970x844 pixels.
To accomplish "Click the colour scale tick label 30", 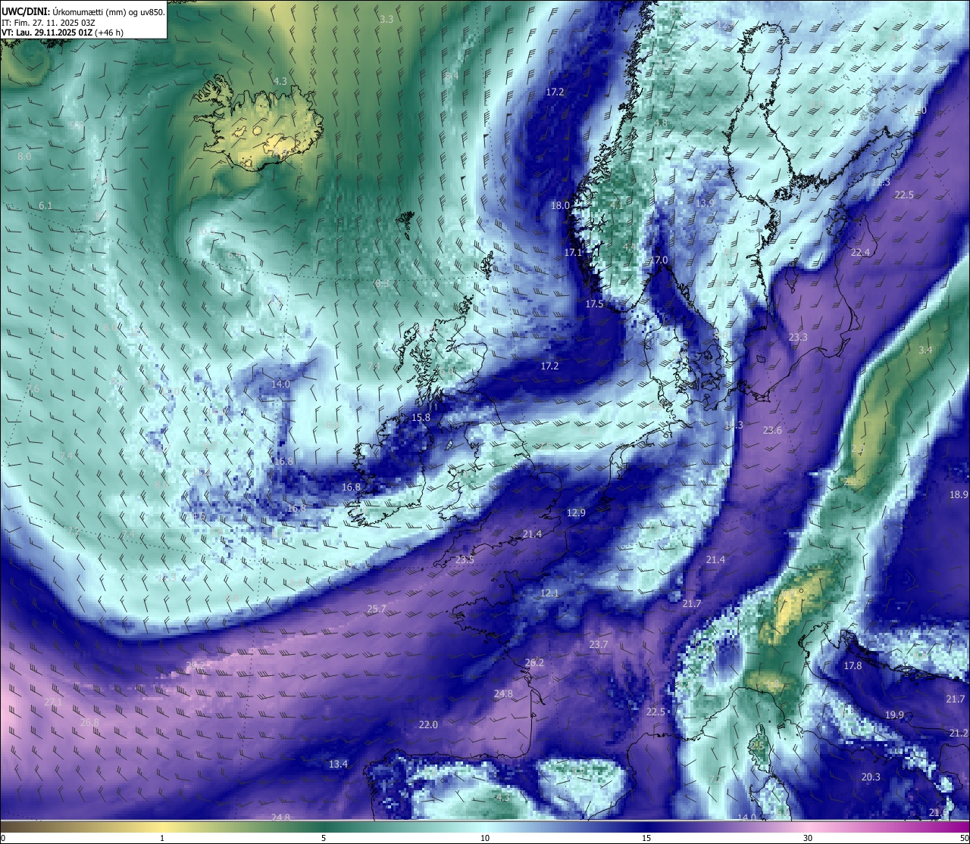I will click(808, 838).
